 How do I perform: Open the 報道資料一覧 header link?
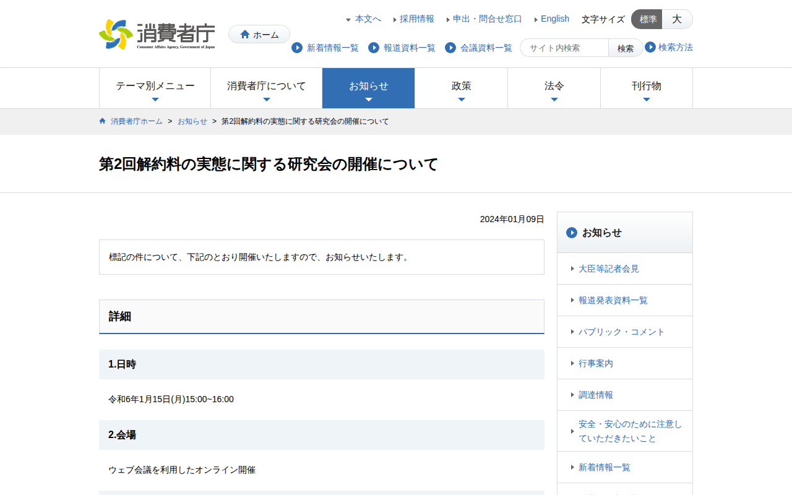click(410, 48)
